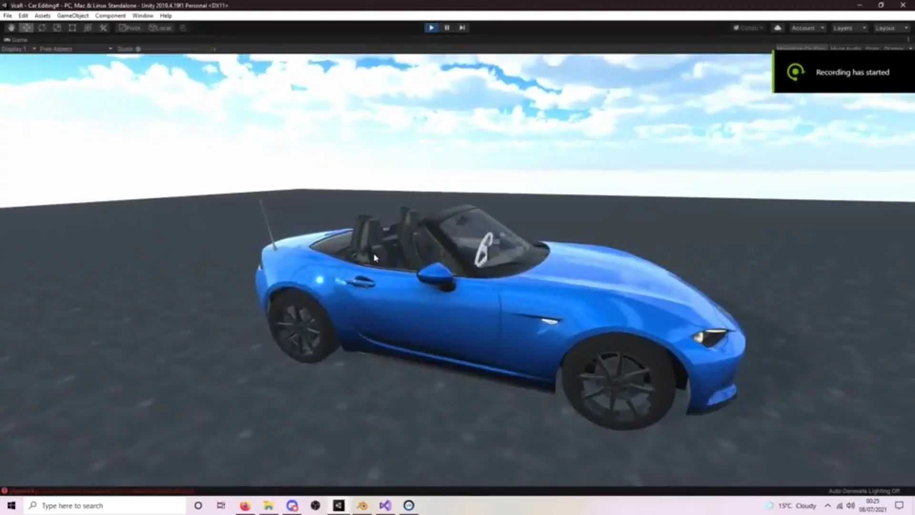
Task: Click the Game view tab
Action: (16, 40)
